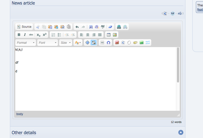Toggle bulleted list

click(x=59, y=35)
